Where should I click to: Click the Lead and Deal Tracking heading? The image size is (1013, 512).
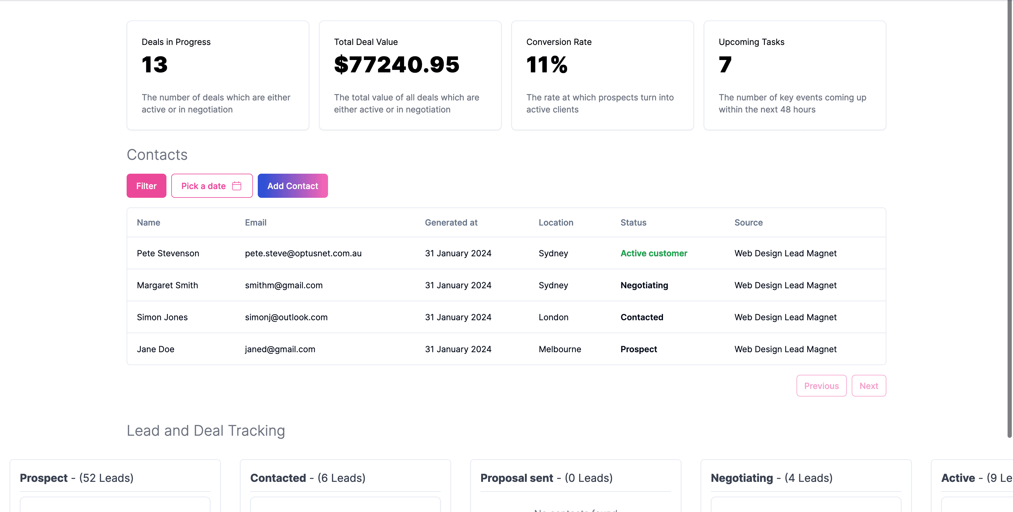(x=206, y=431)
